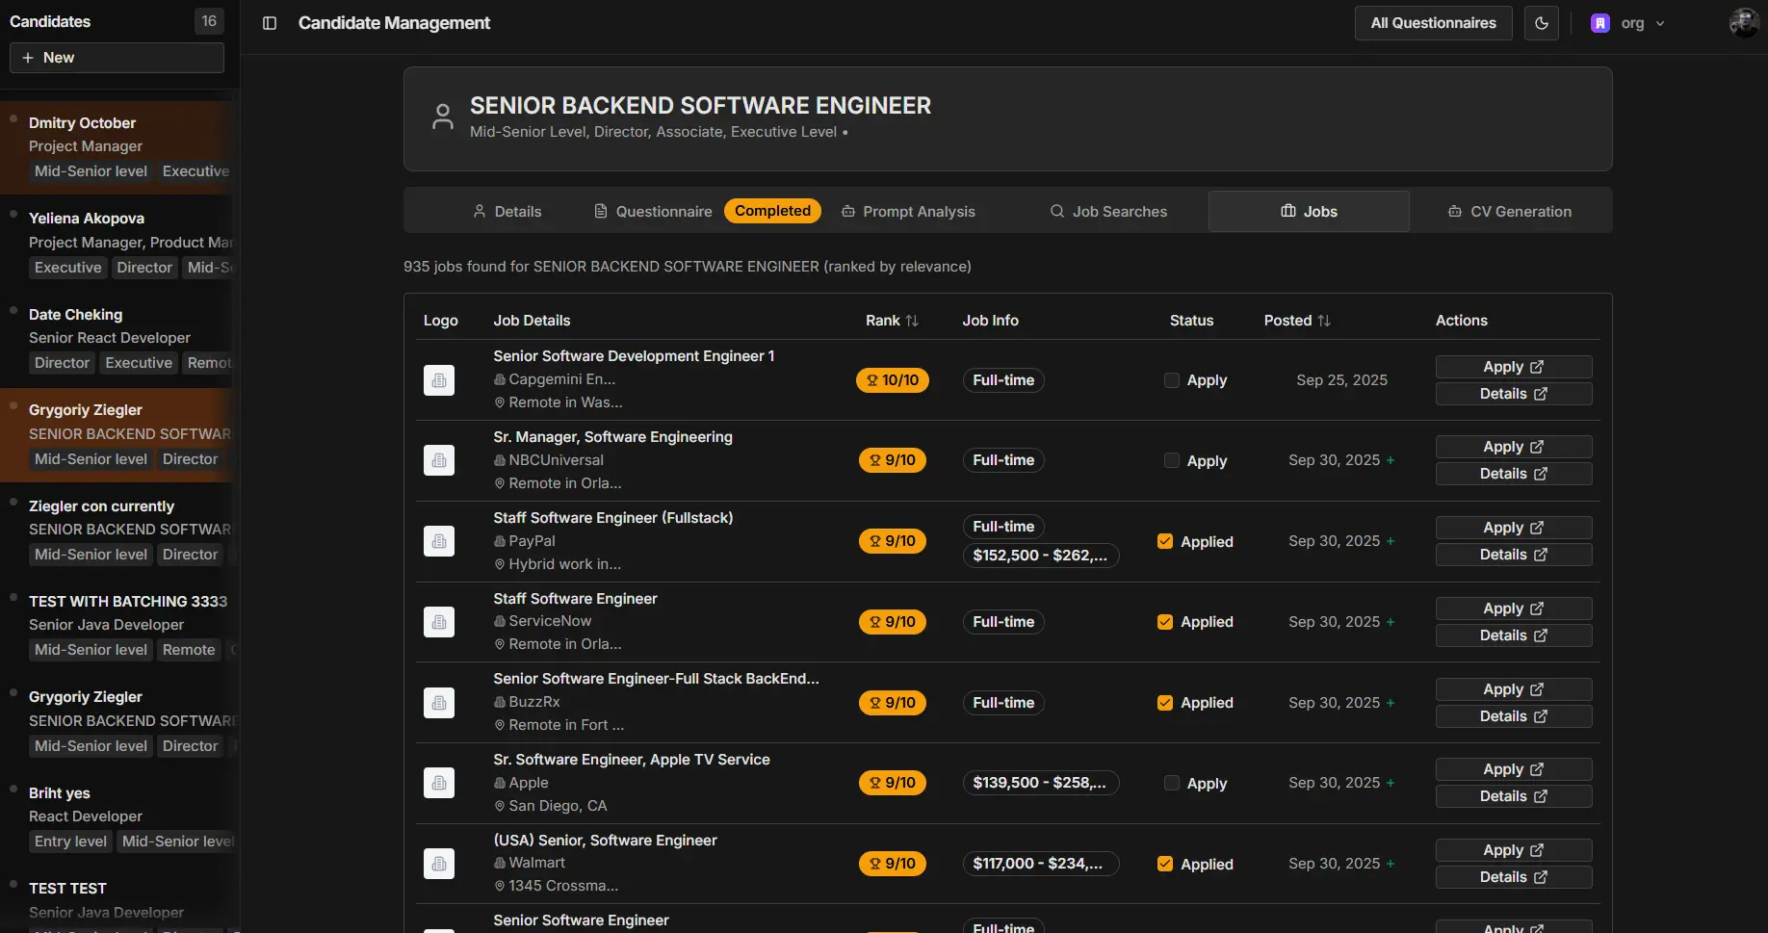This screenshot has width=1768, height=933.
Task: Sort jobs by Rank column arrows
Action: [911, 321]
